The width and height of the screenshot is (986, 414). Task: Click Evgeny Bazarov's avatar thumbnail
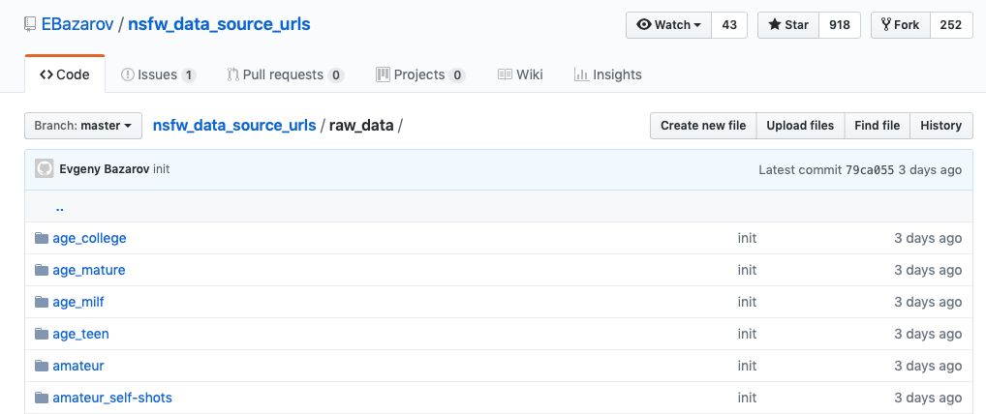point(45,169)
